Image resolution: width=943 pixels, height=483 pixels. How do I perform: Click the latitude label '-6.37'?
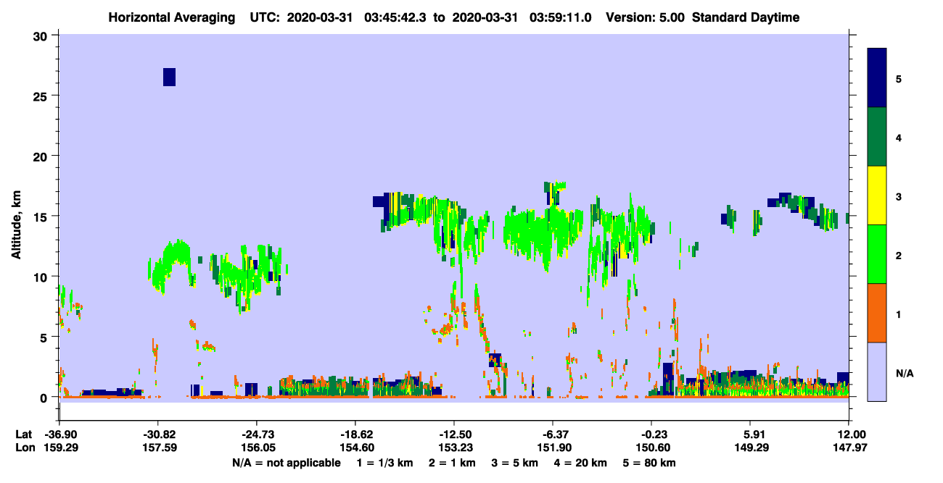tap(553, 434)
